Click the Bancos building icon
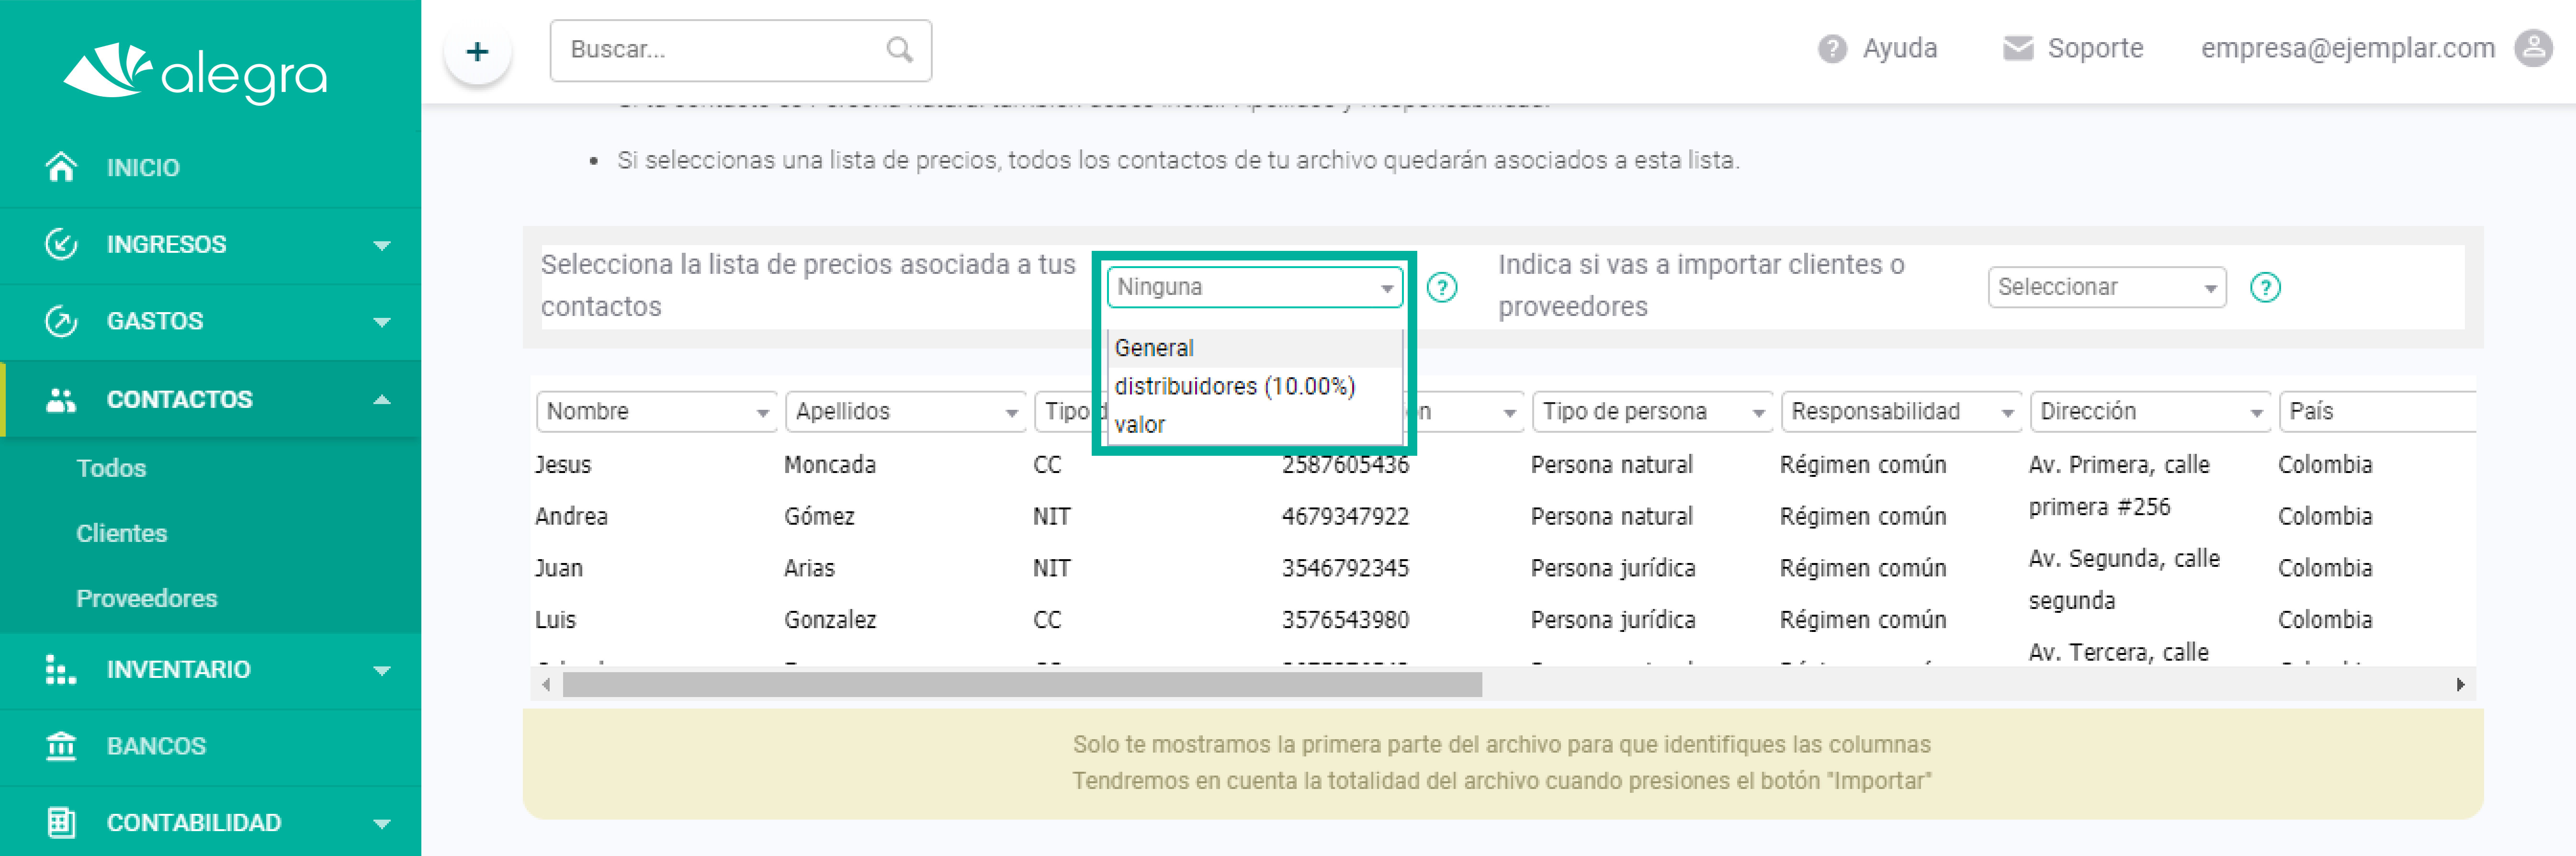The width and height of the screenshot is (2576, 856). click(62, 746)
